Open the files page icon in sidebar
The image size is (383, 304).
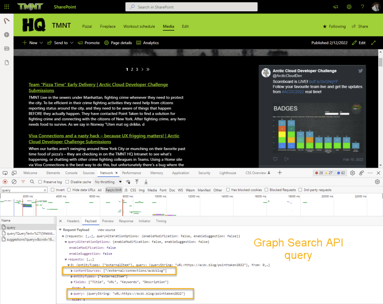pos(7,63)
